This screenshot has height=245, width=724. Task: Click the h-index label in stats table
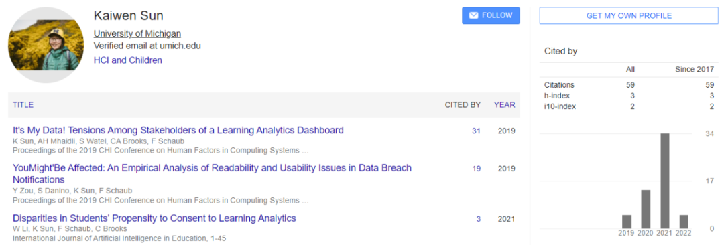(557, 96)
